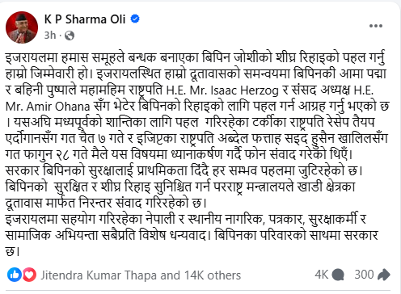Click the share arrow icon
This screenshot has width=401, height=294.
(x=384, y=275)
